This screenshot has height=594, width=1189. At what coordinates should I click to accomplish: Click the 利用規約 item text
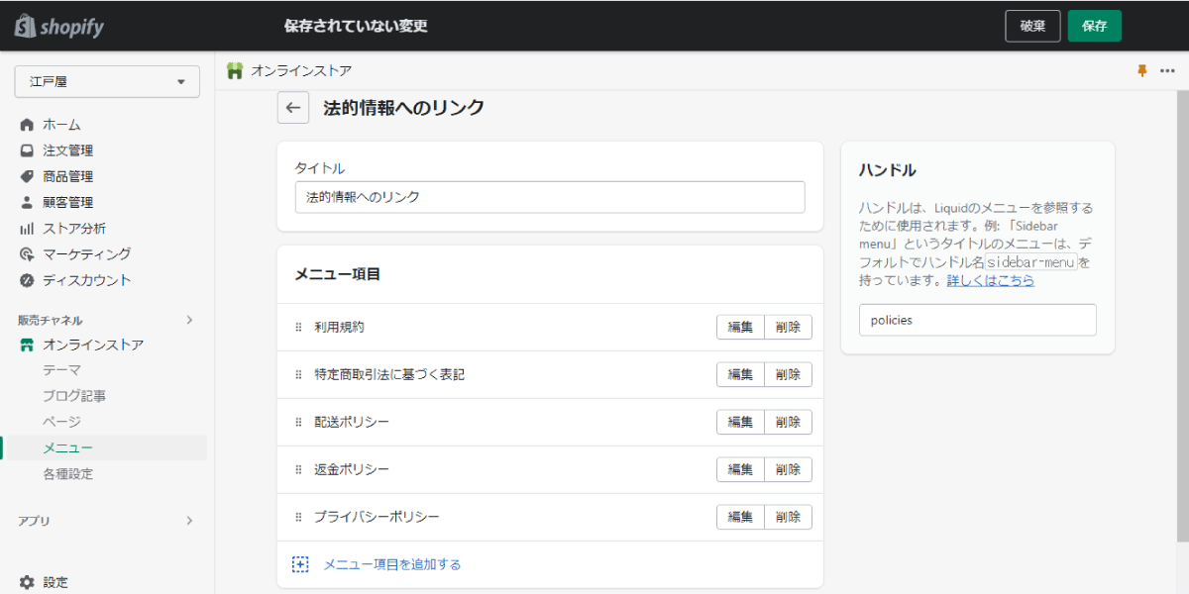point(340,327)
